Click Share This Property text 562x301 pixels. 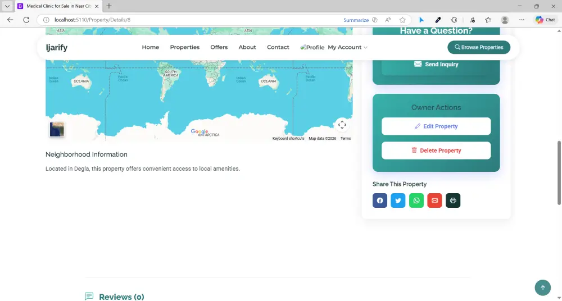point(400,184)
